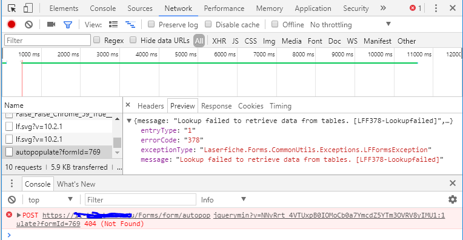This screenshot has height=240, width=463.
Task: Open the Application tab
Action: tap(313, 8)
